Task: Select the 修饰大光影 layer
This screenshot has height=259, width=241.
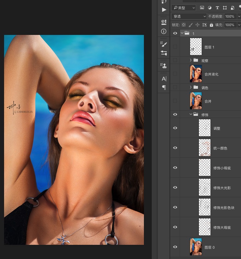Action: coord(222,188)
